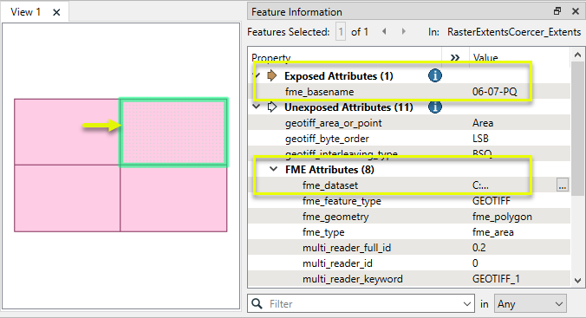Click the scrollbar down arrow in attribute table

(577, 280)
